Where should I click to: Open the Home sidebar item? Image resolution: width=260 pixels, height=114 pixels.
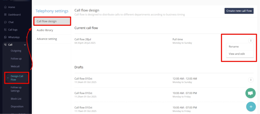pyautogui.click(x=10, y=7)
